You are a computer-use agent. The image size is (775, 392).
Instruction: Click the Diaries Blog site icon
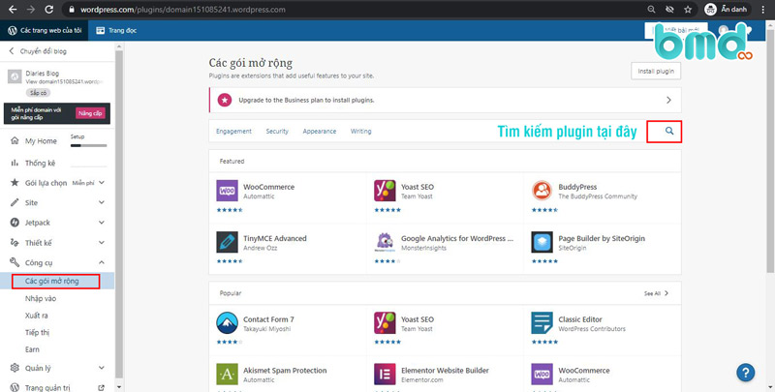pyautogui.click(x=15, y=76)
